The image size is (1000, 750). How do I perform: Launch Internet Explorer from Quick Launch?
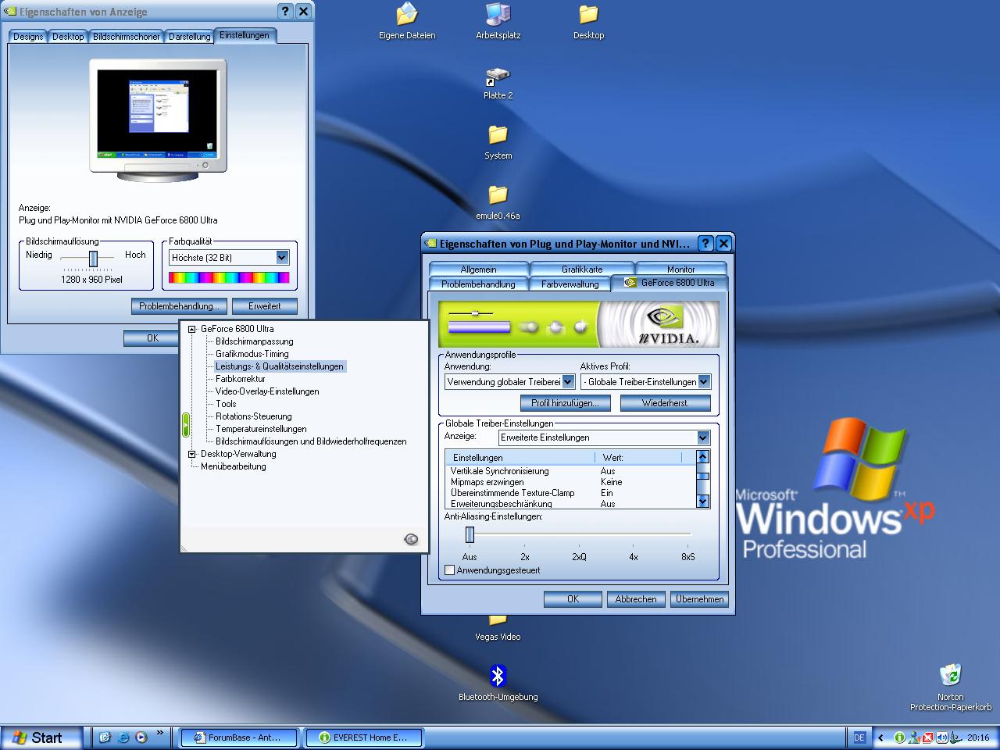pyautogui.click(x=123, y=737)
